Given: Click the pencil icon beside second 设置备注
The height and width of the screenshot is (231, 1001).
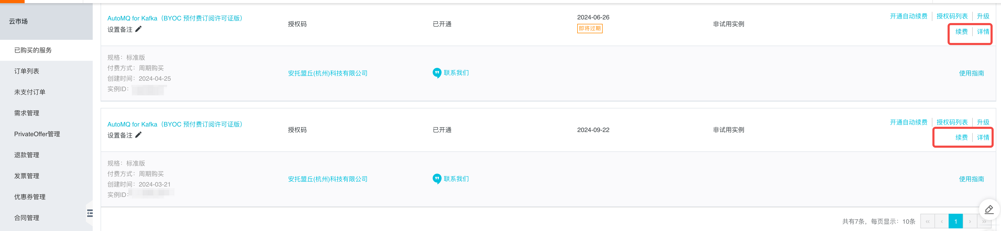Looking at the screenshot, I should tap(138, 135).
